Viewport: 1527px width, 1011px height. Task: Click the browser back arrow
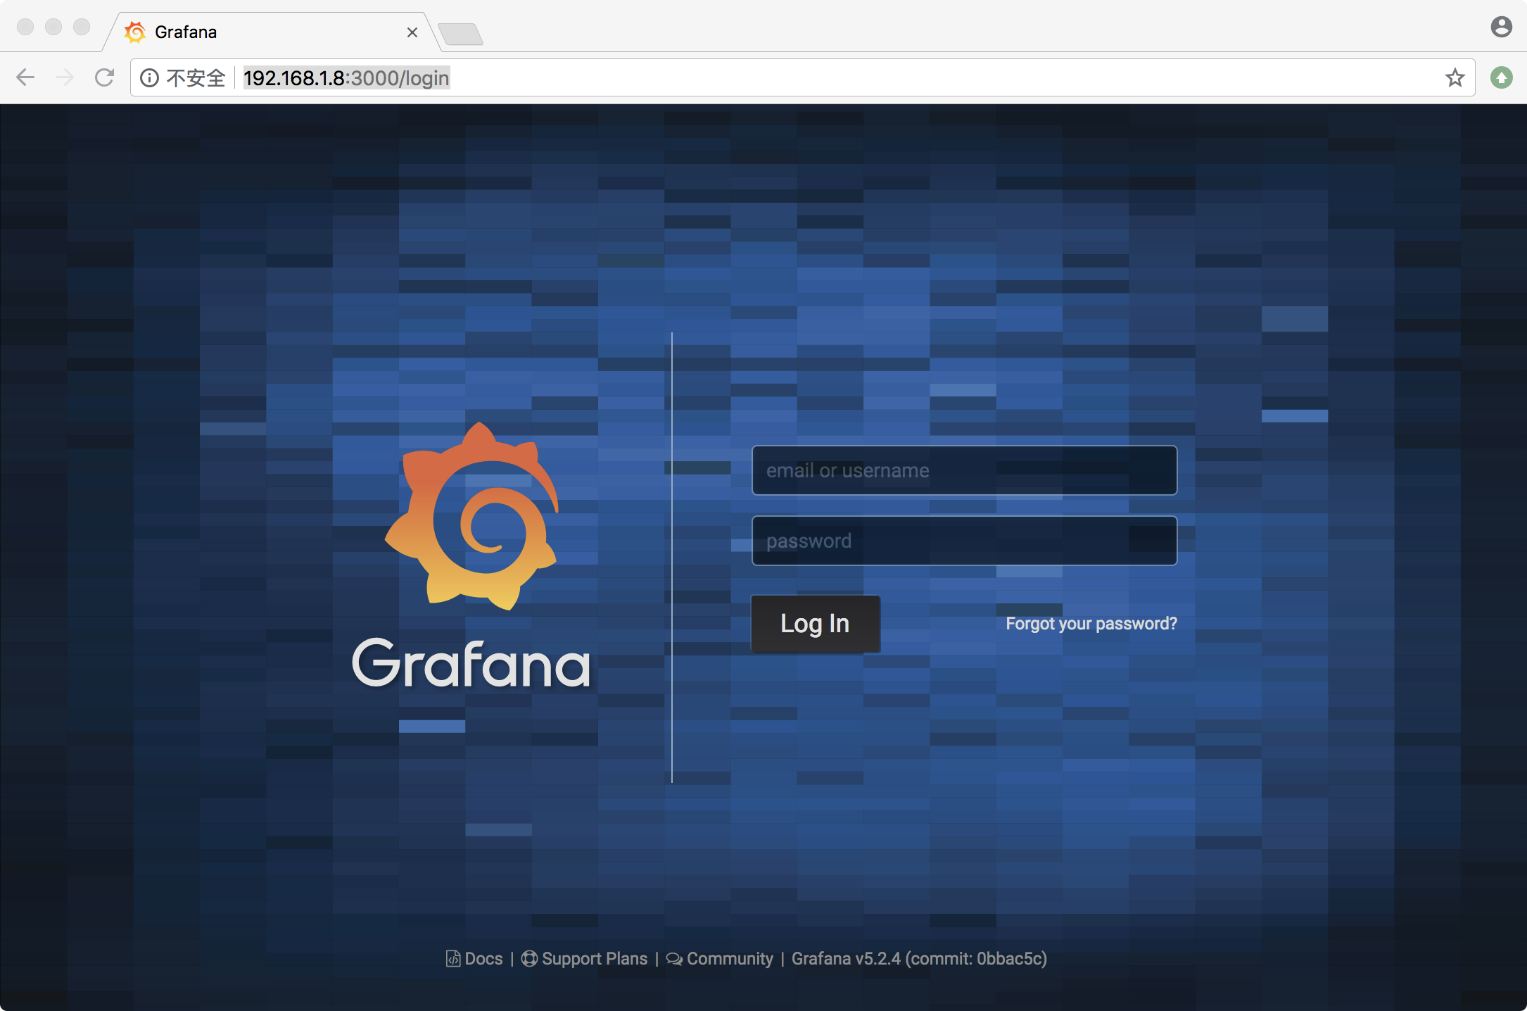click(26, 77)
